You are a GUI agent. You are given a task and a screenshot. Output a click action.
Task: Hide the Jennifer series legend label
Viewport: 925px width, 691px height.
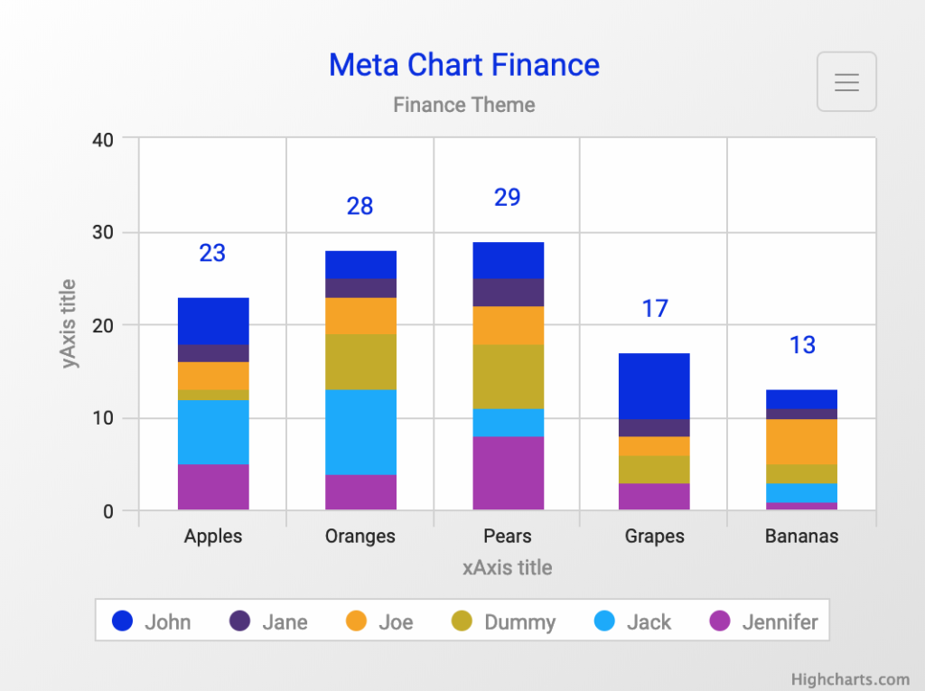(780, 622)
